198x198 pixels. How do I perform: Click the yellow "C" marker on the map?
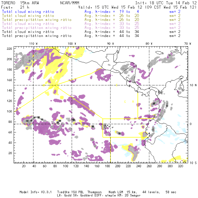click(x=125, y=102)
